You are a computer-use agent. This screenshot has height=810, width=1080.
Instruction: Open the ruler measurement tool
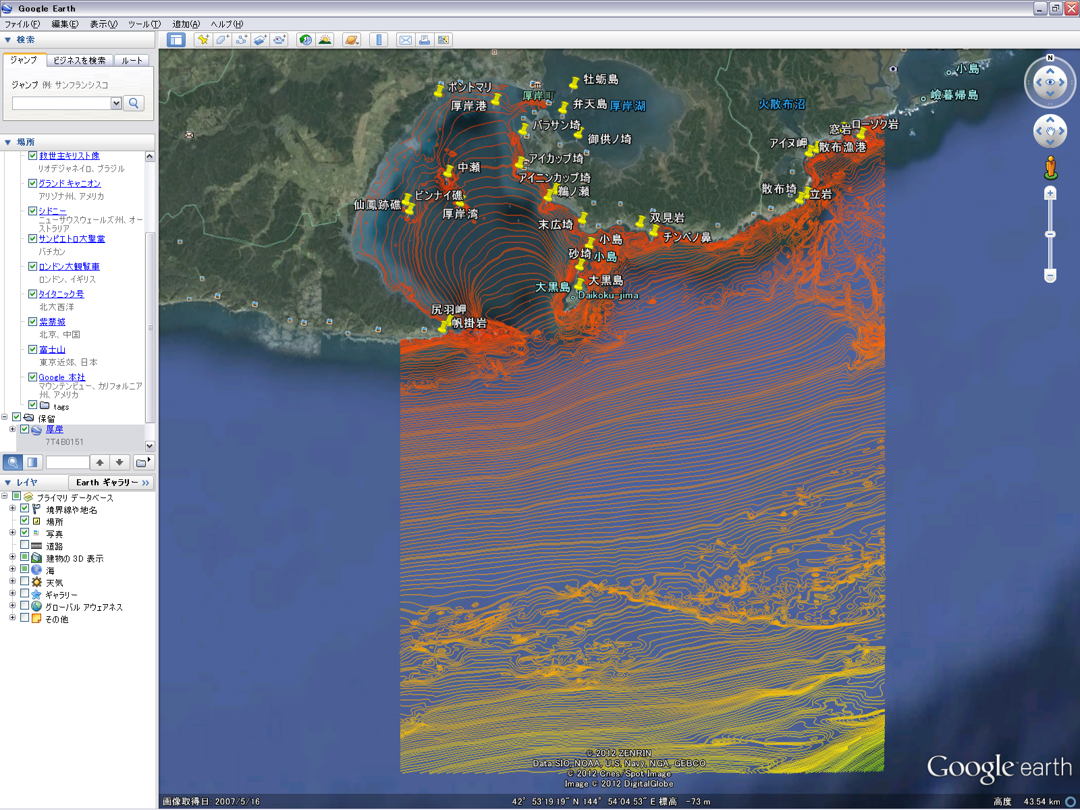379,40
